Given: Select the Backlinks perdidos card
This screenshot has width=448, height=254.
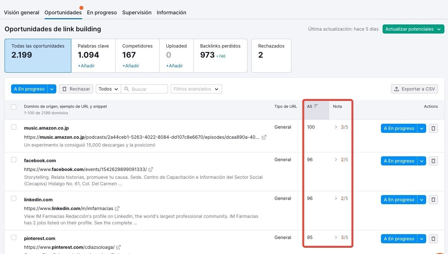Looking at the screenshot, I should (x=220, y=55).
